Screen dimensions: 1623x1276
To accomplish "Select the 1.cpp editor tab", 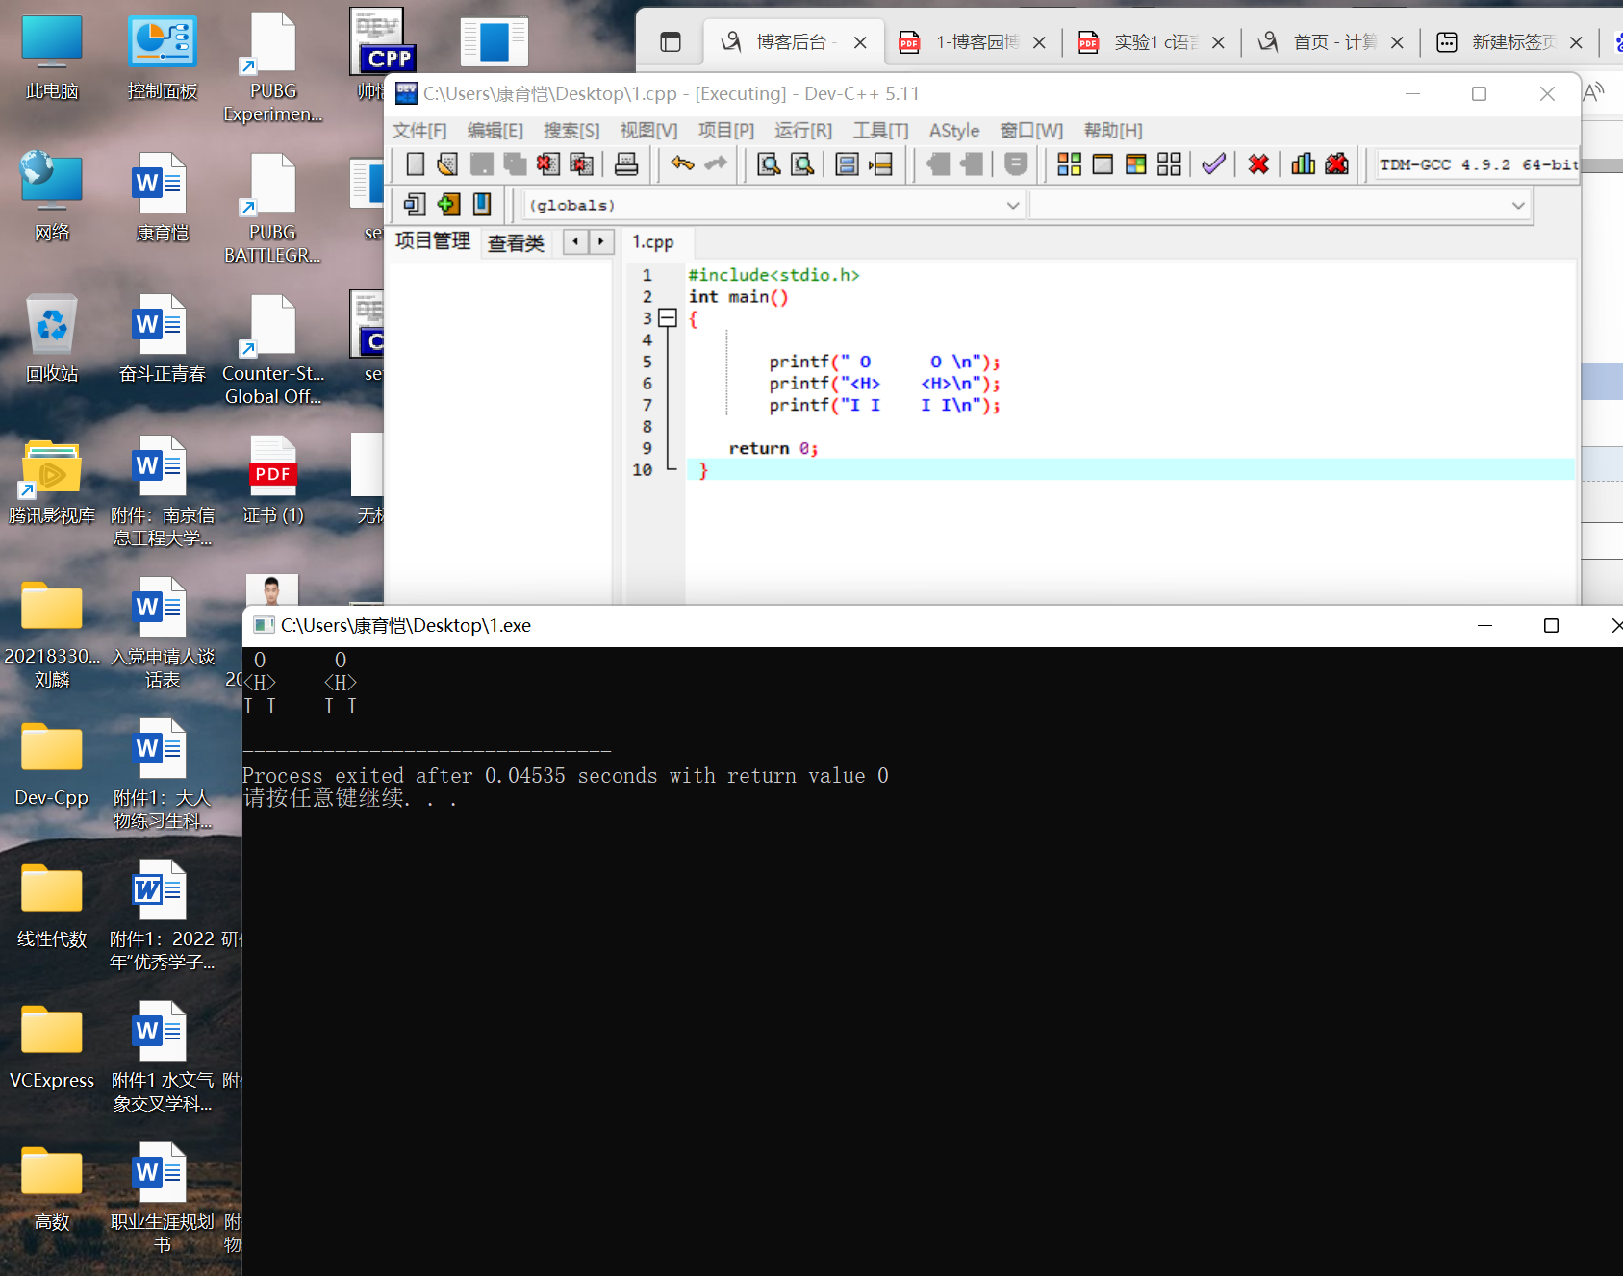I will point(653,242).
